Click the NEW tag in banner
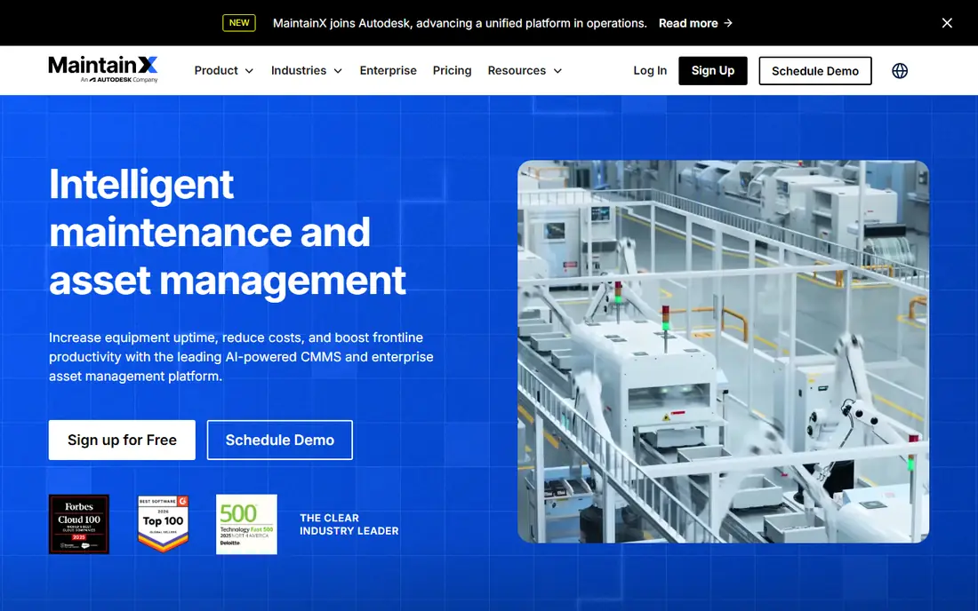 pyautogui.click(x=239, y=23)
